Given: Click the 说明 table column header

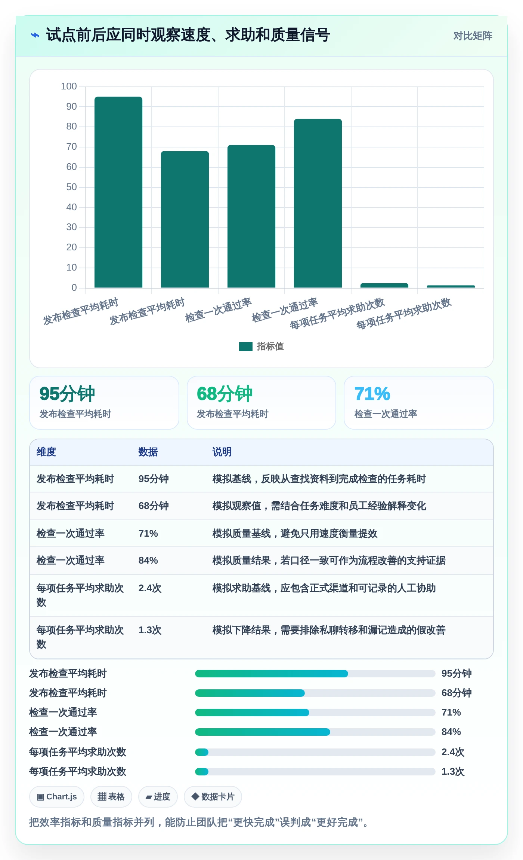Looking at the screenshot, I should [222, 452].
